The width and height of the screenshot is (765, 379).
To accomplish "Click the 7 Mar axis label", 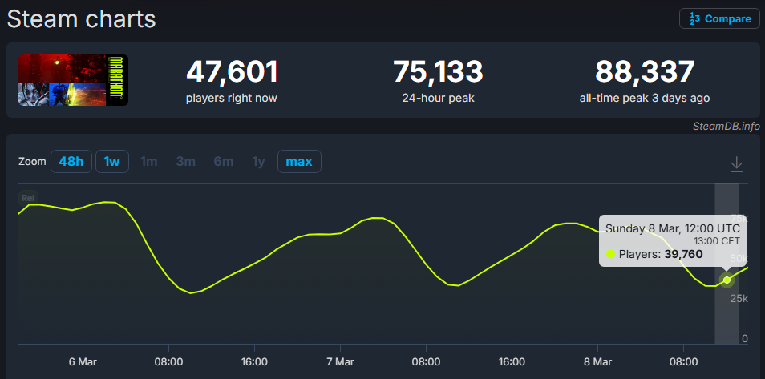I will [340, 362].
